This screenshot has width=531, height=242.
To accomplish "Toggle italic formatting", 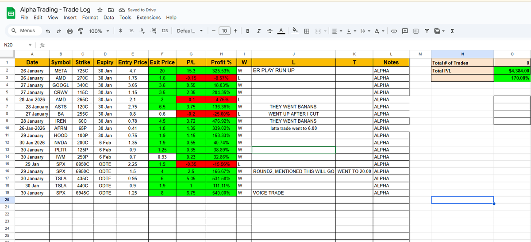I will pyautogui.click(x=258, y=31).
